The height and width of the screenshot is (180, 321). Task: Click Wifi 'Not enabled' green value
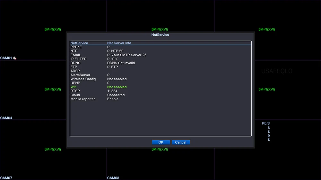click(117, 87)
